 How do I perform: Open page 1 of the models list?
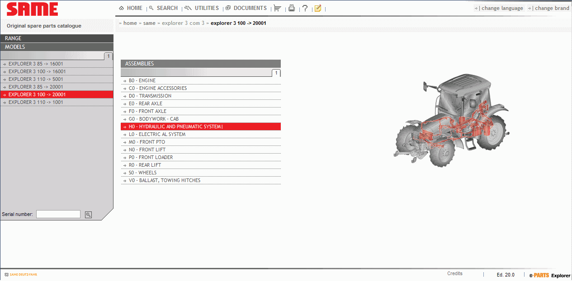pos(108,56)
